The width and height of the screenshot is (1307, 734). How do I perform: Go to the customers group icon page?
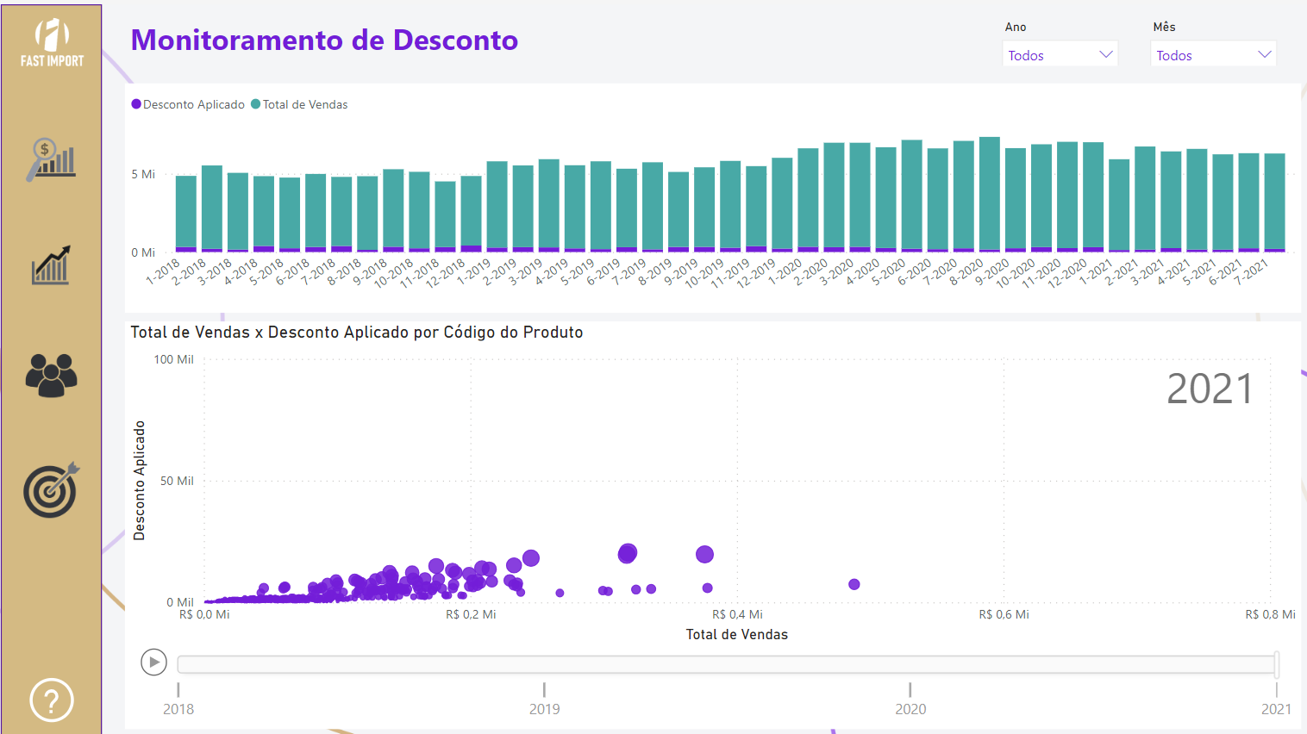(51, 376)
